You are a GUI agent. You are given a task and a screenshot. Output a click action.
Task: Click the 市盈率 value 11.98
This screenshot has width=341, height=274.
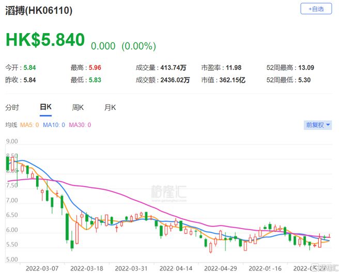(x=234, y=68)
